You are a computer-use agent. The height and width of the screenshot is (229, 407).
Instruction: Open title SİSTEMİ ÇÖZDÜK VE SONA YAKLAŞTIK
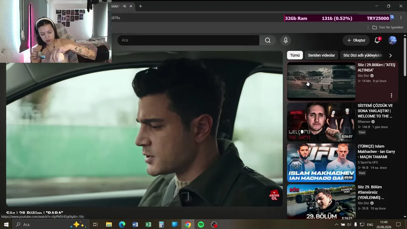[x=375, y=111]
